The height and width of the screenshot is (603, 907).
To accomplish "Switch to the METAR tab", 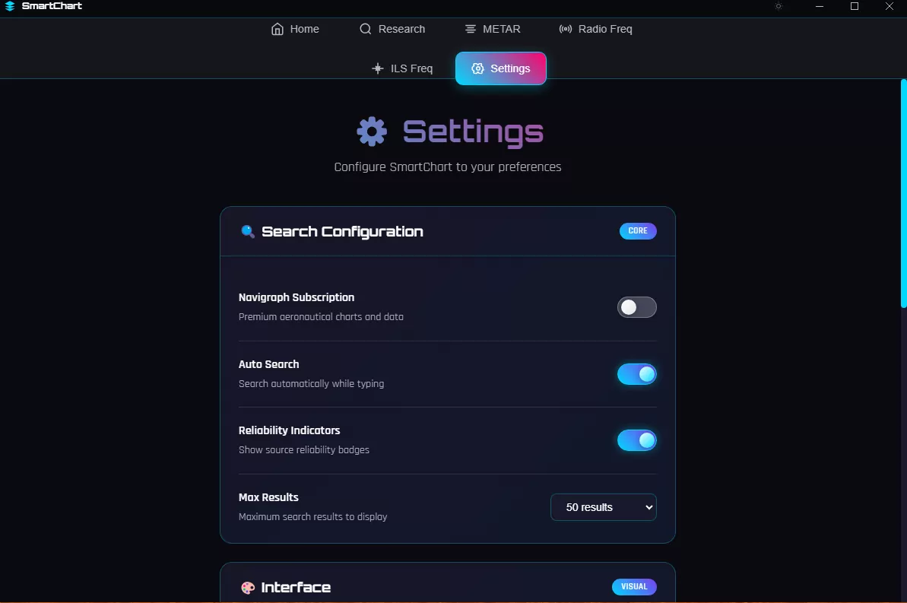I will click(x=493, y=29).
